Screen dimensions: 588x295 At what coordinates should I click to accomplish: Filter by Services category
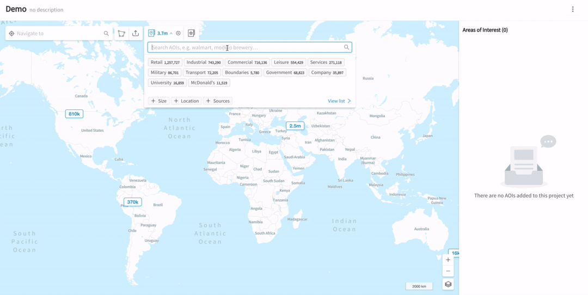tap(326, 62)
